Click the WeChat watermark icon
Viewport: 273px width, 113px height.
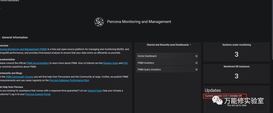tap(217, 101)
